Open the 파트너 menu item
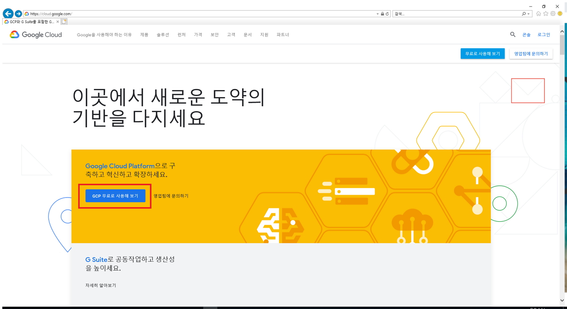Screen dimensions: 567x309 [x=283, y=35]
